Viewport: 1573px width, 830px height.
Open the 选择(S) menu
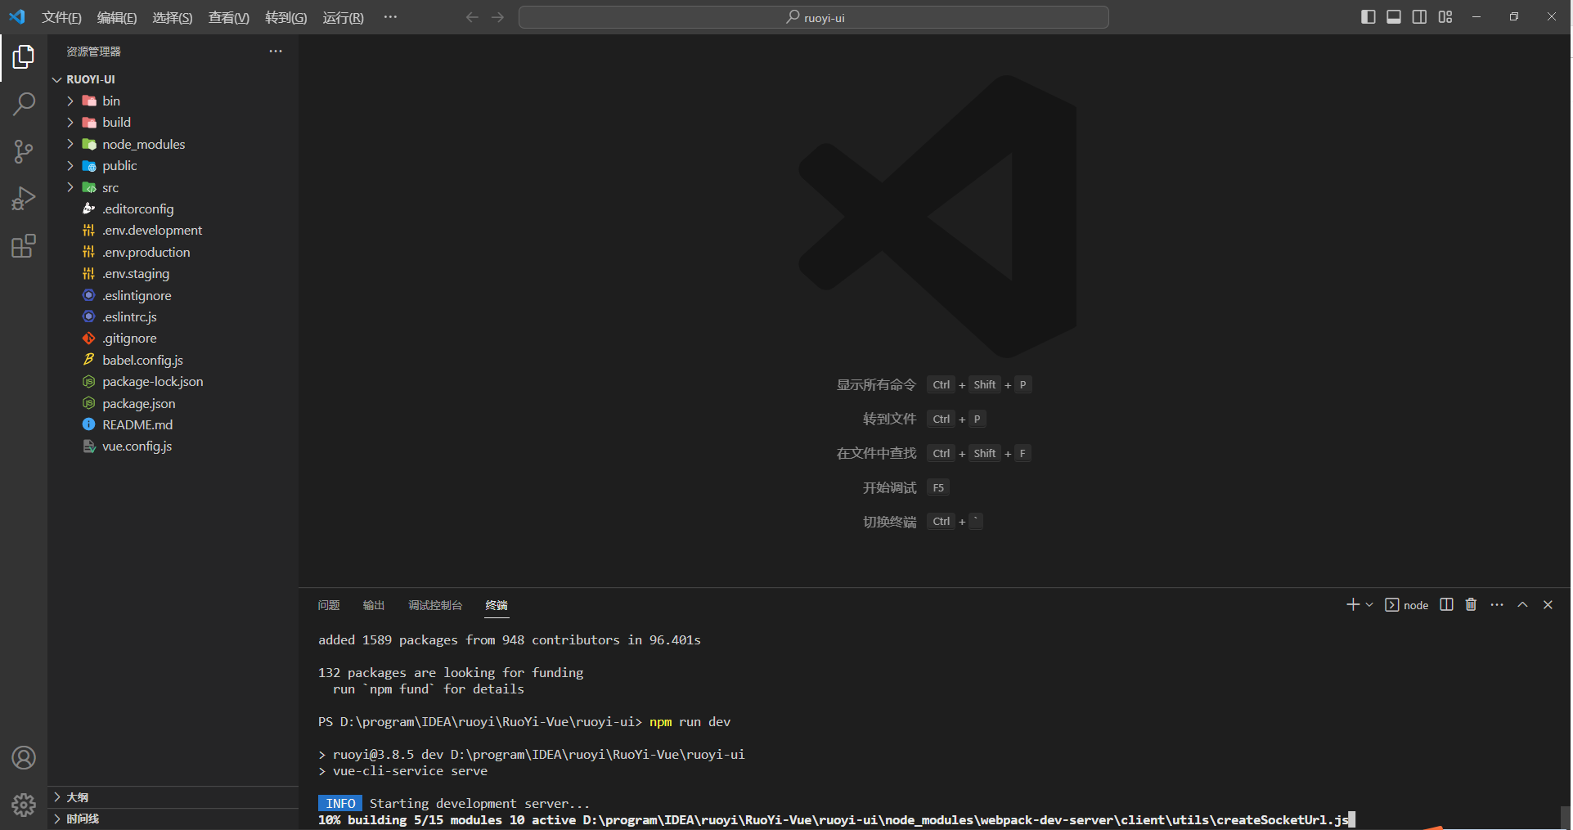173,17
